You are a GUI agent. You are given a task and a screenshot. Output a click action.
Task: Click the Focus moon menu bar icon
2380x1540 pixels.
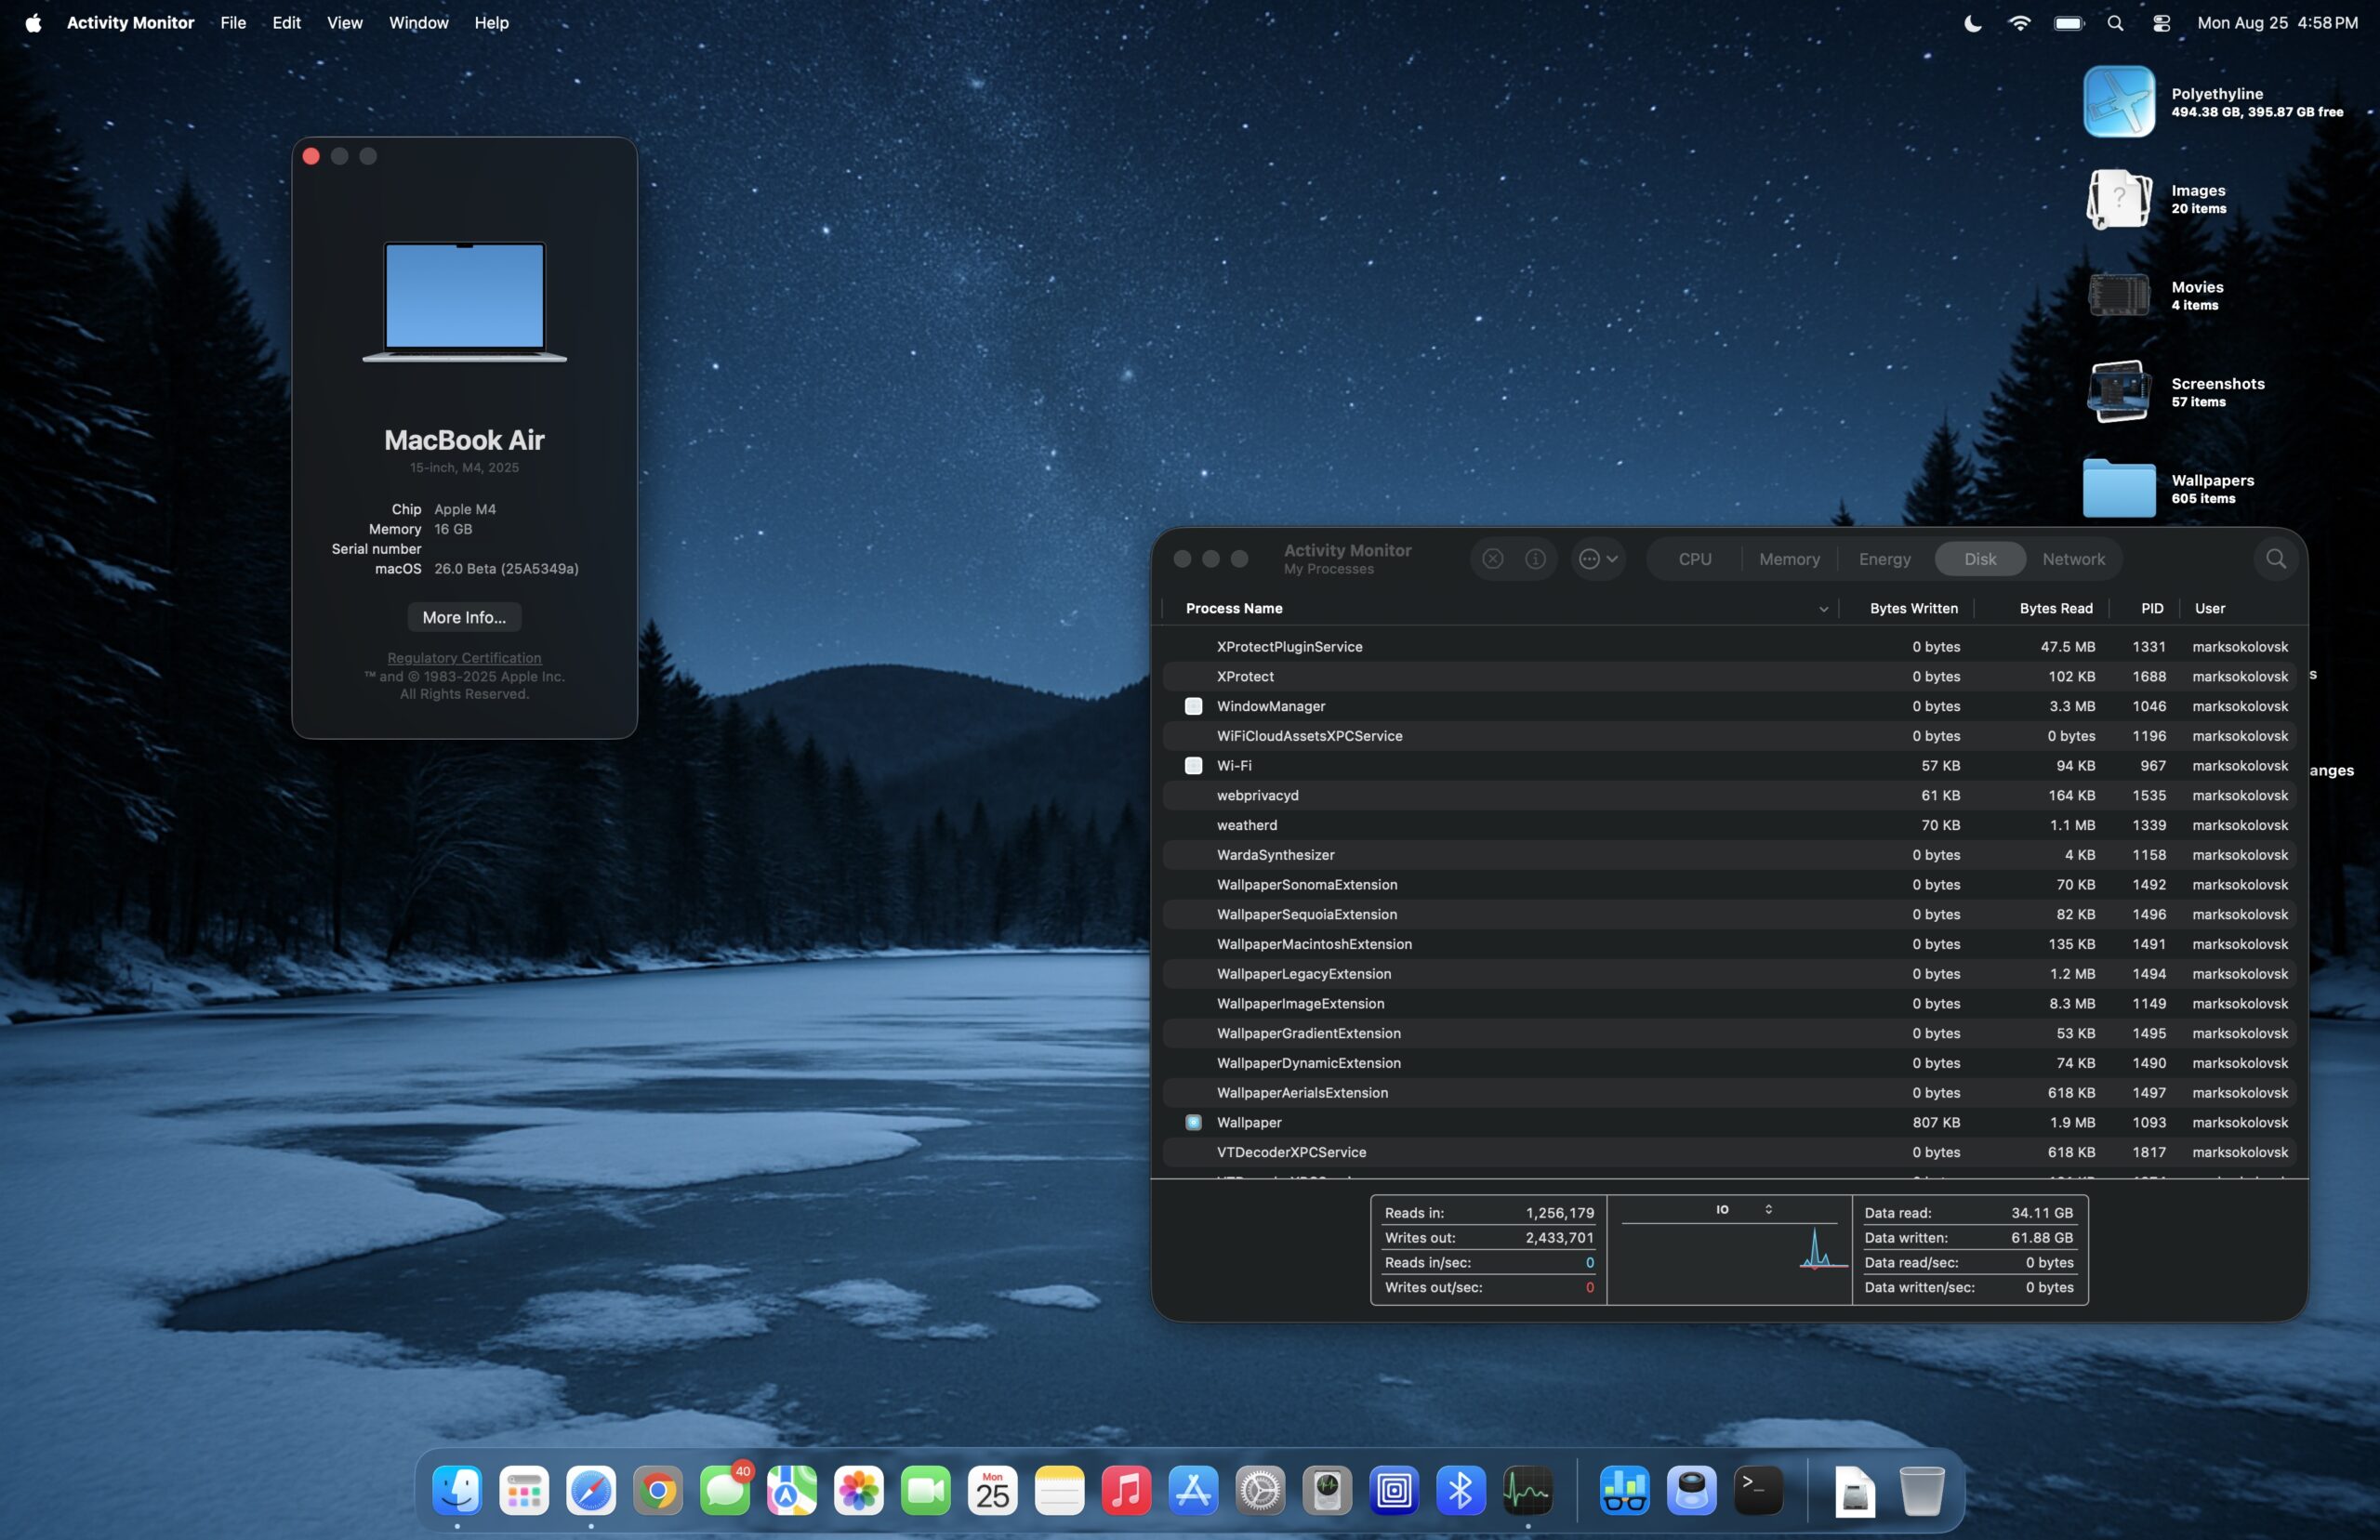pyautogui.click(x=1972, y=23)
